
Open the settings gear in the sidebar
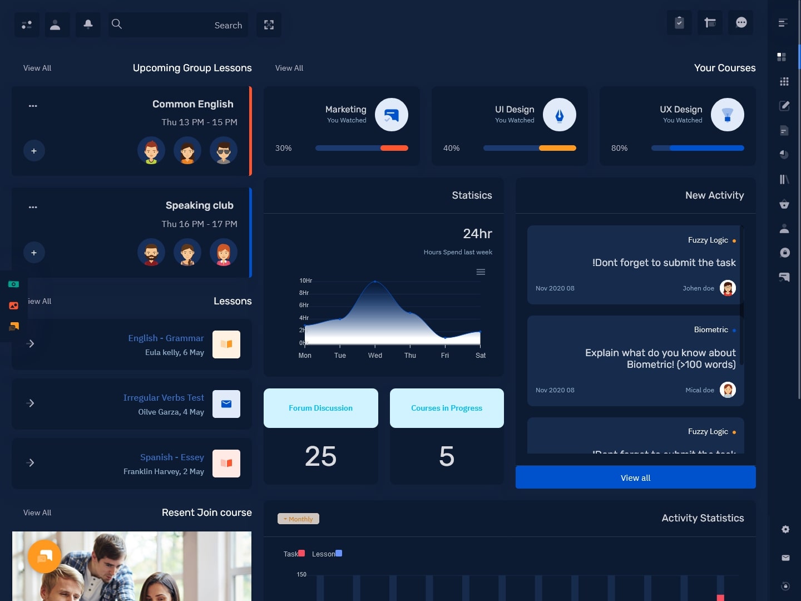(785, 529)
